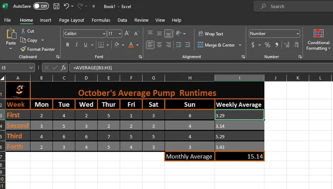
Task: Click the Save icon in title bar
Action: pyautogui.click(x=56, y=6)
